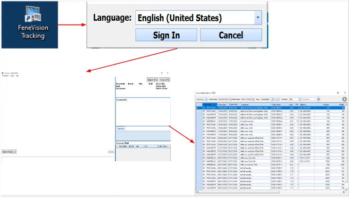
Task: Click the Scan (F8) button
Action: point(165,80)
